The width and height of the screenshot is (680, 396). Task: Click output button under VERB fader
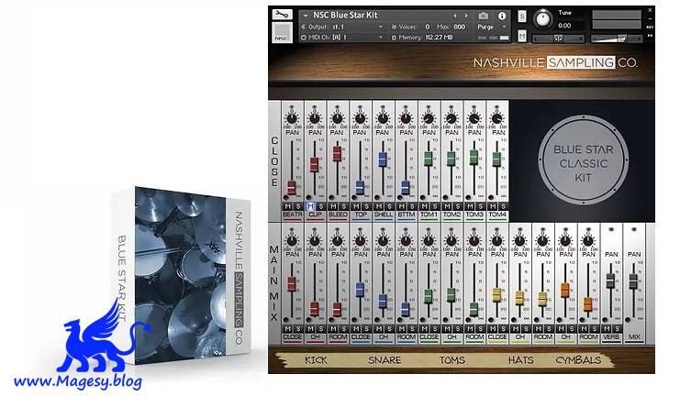[x=605, y=320]
